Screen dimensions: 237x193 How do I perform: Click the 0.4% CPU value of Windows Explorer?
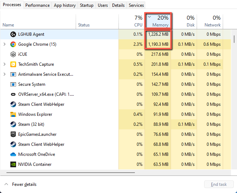(x=138, y=114)
